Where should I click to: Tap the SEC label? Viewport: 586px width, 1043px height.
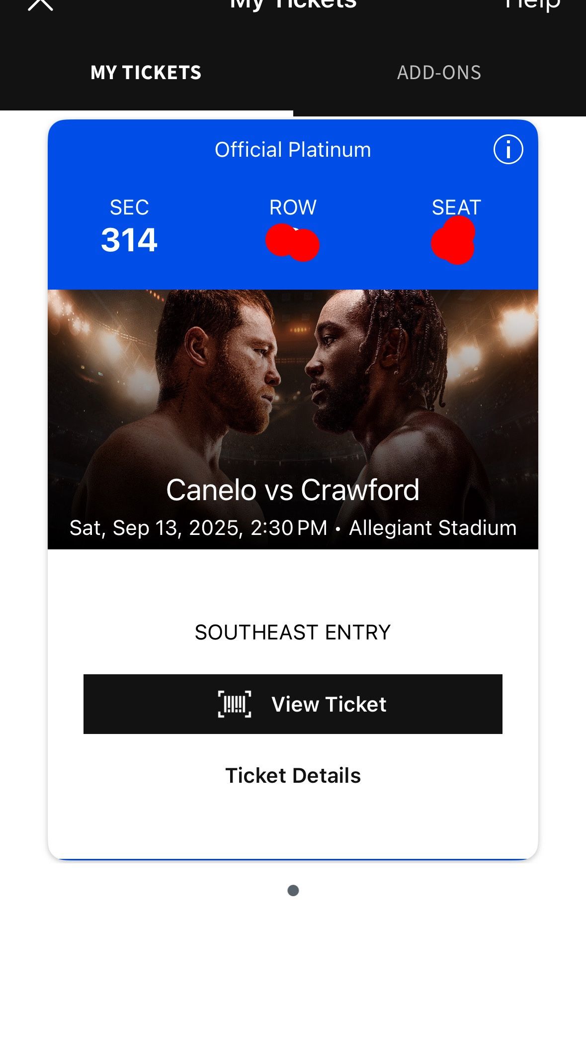129,208
